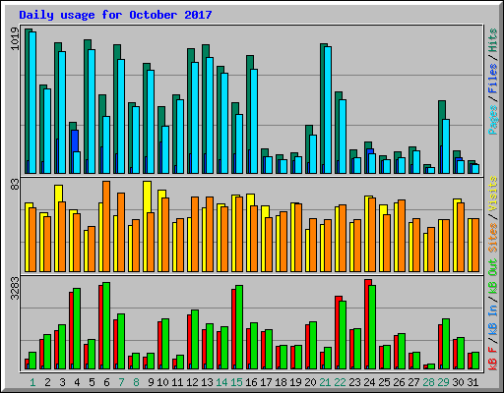Viewport: 504px width, 393px height.
Task: Select day "31" on the x-axis
Action: click(x=472, y=382)
